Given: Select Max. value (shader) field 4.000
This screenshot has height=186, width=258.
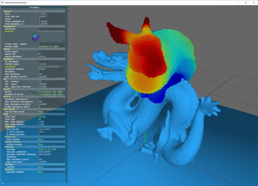Looking at the screenshot, I should tap(52, 124).
